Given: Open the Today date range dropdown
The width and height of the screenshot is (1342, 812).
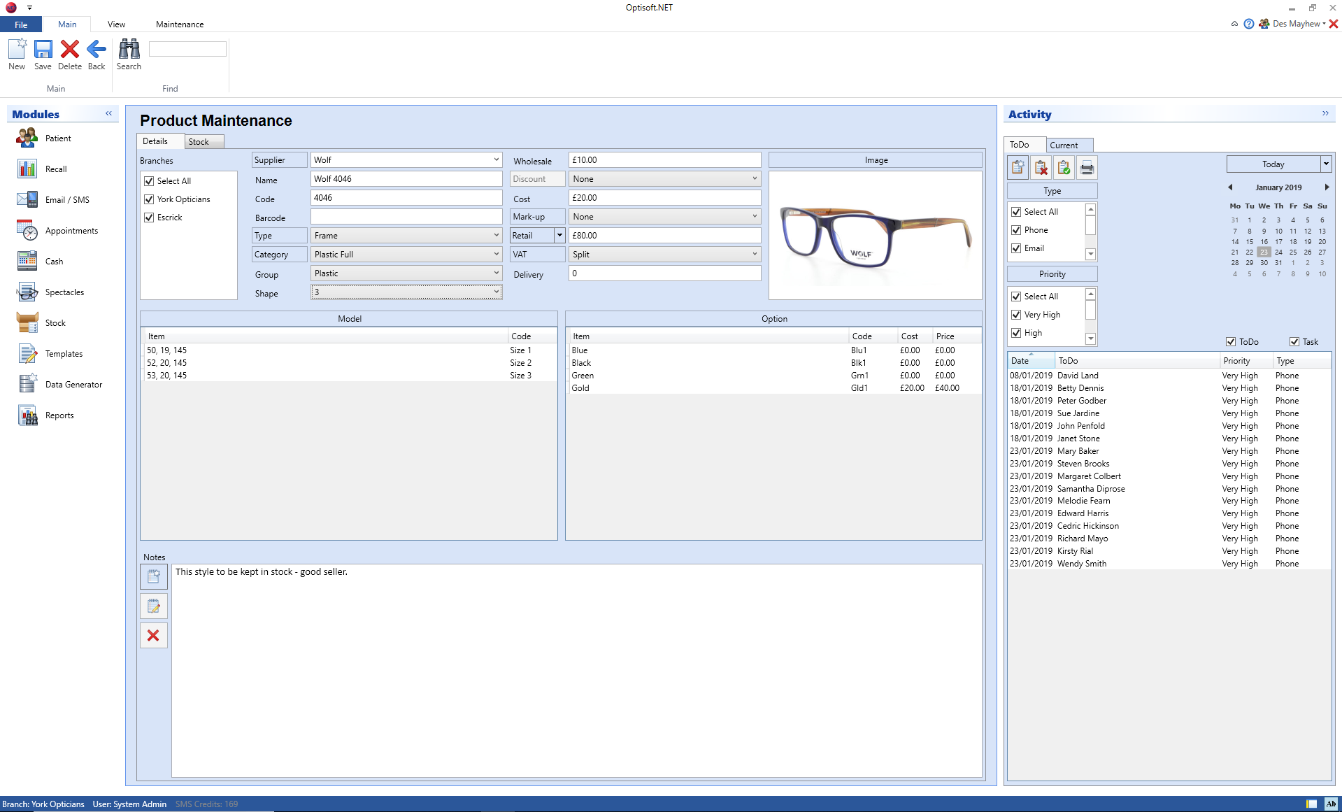Looking at the screenshot, I should coord(1325,164).
